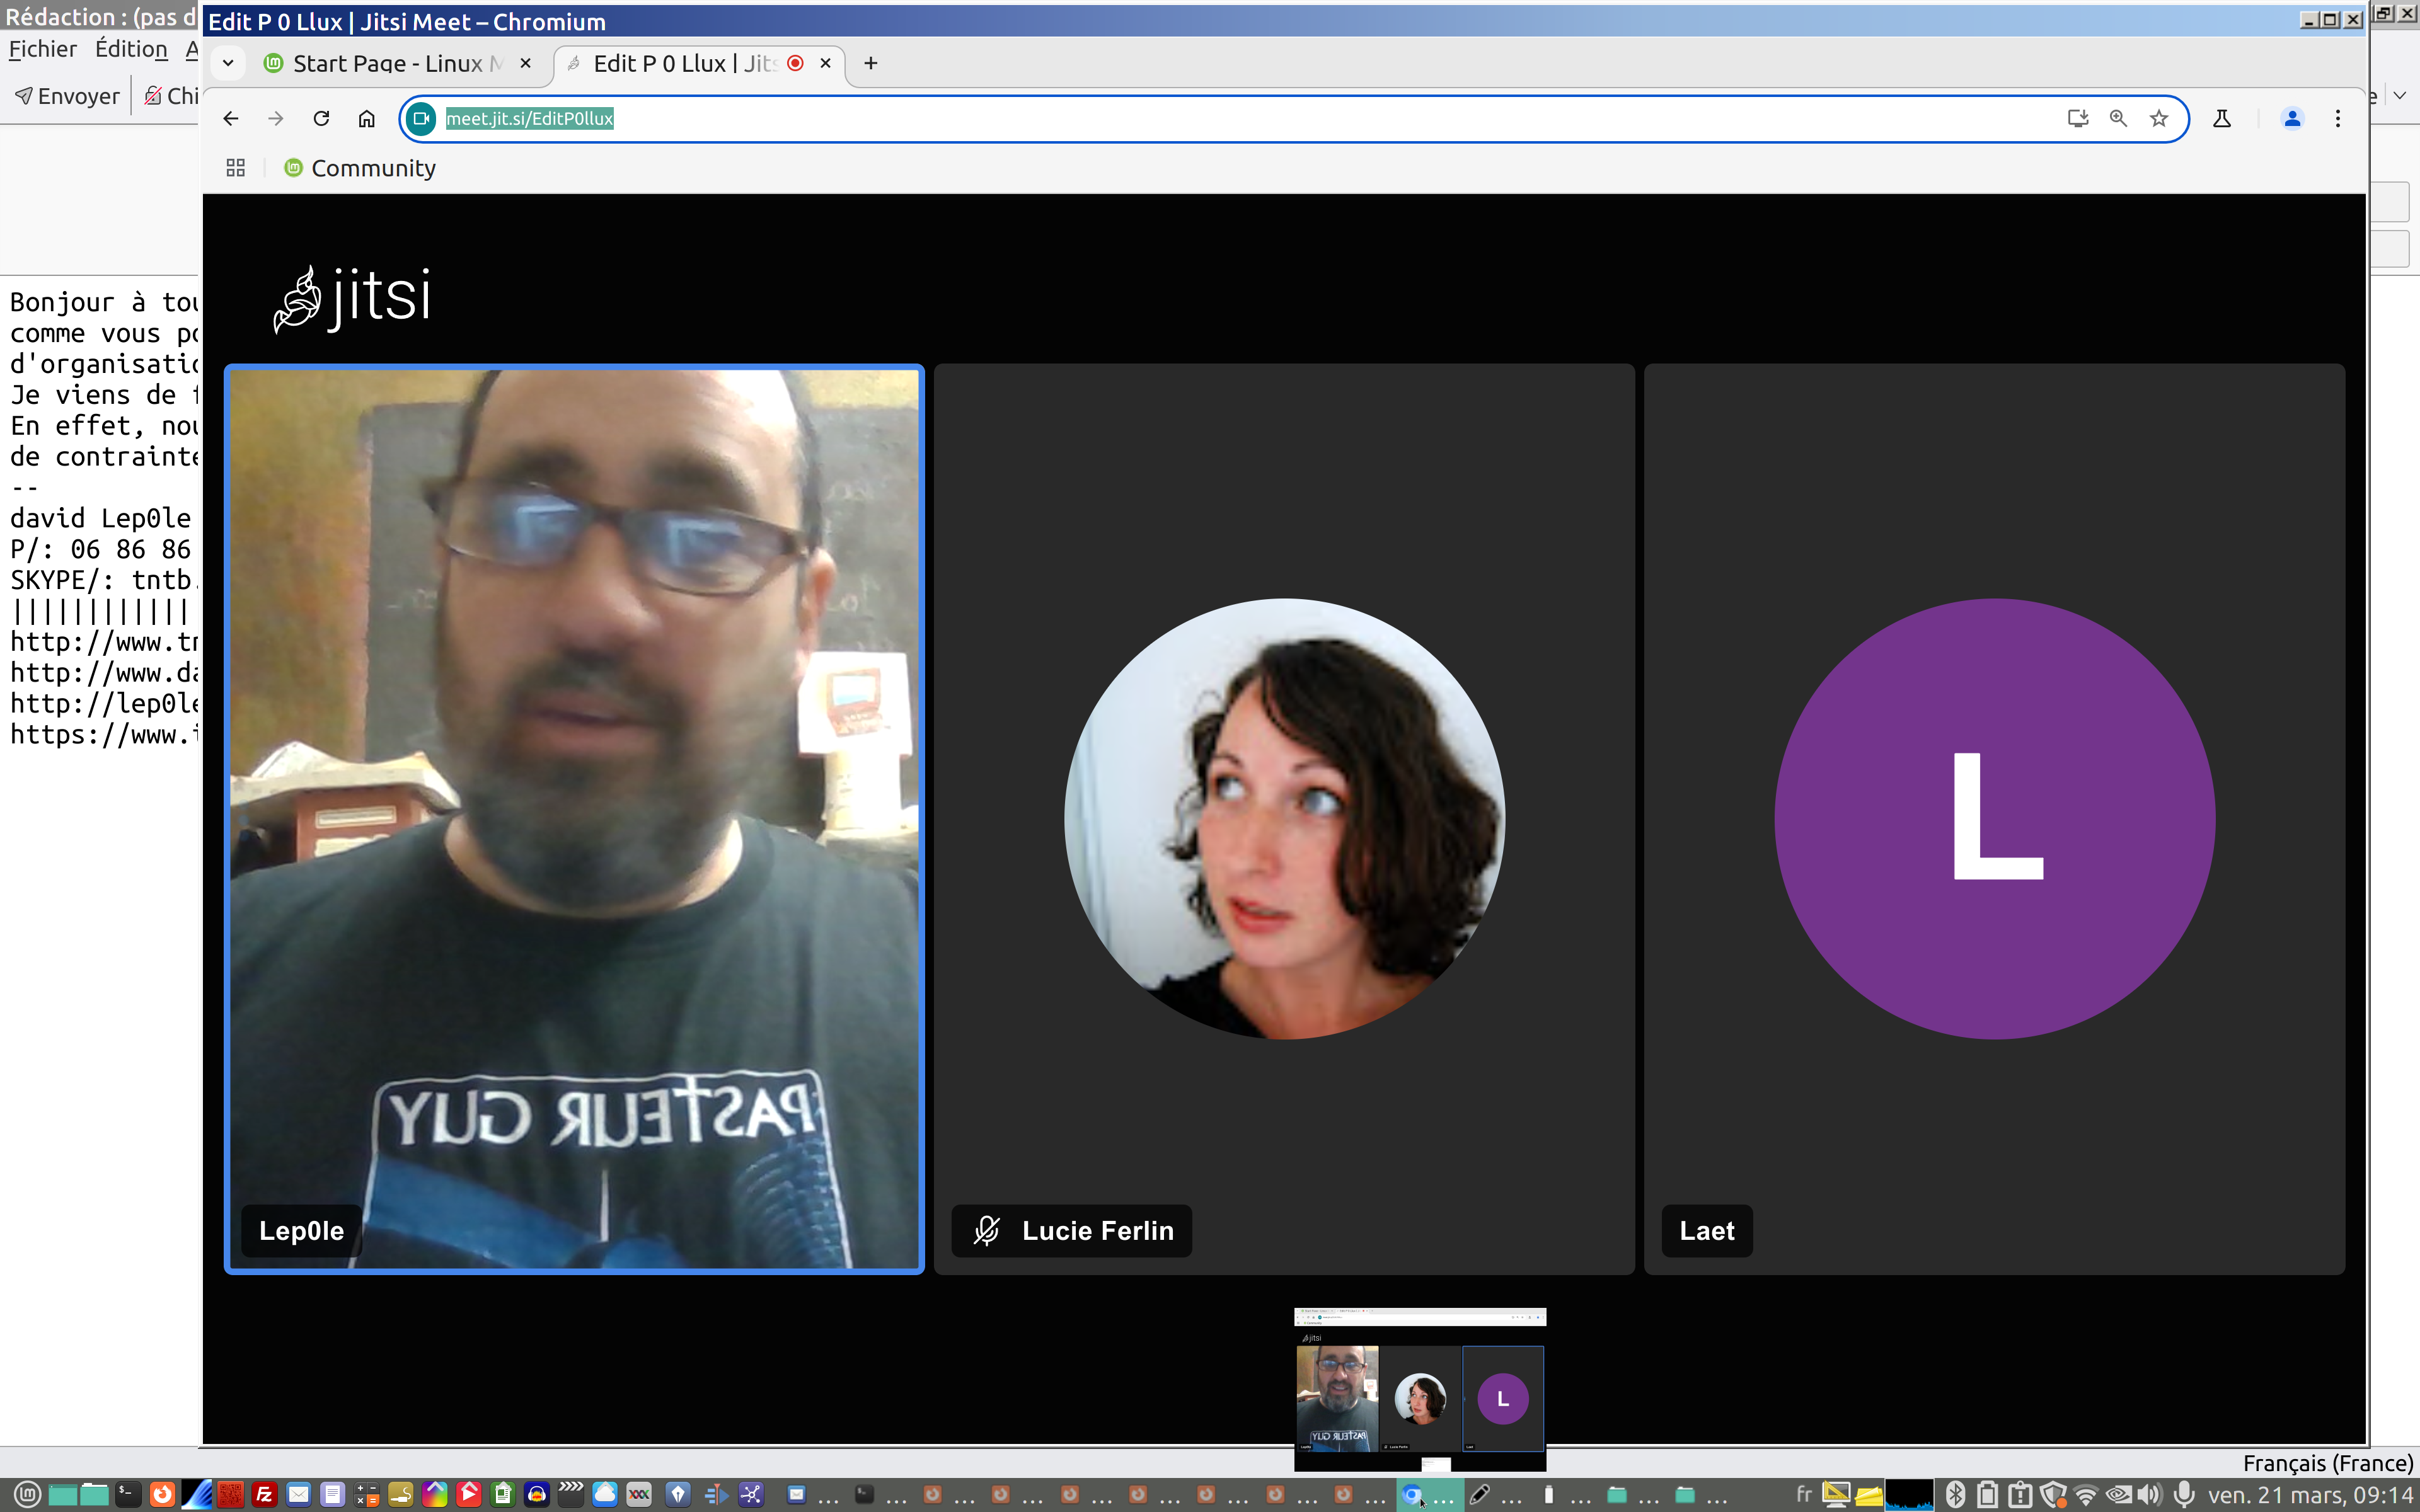Open the browser profile avatar
2420x1512 pixels.
pos(2292,119)
